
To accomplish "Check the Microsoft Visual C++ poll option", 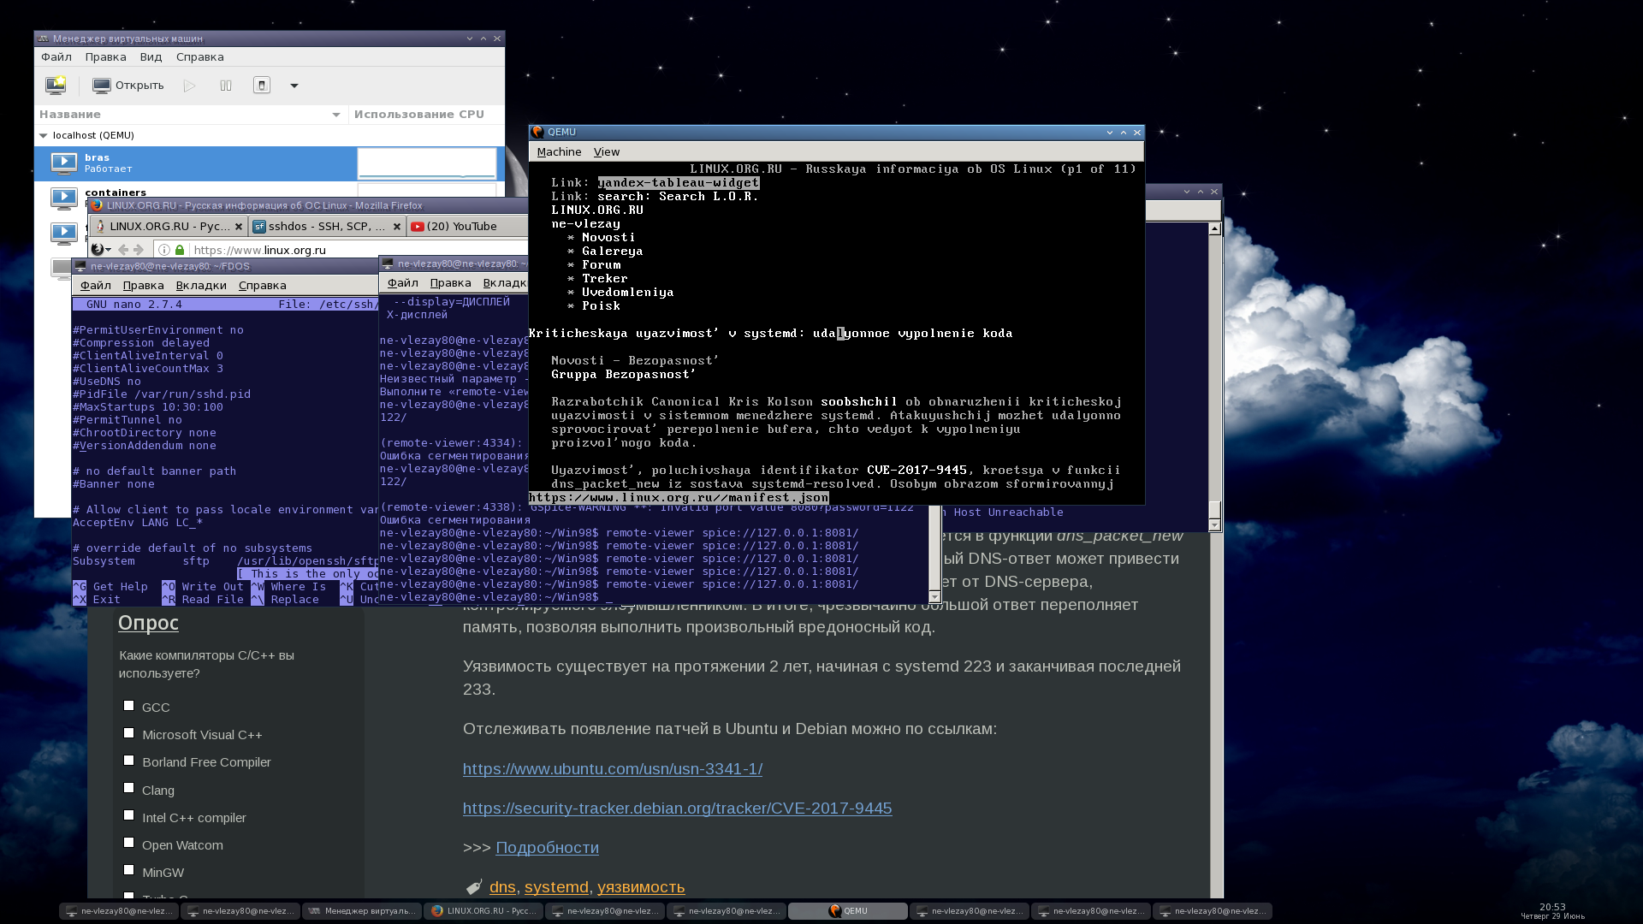I will pos(128,733).
